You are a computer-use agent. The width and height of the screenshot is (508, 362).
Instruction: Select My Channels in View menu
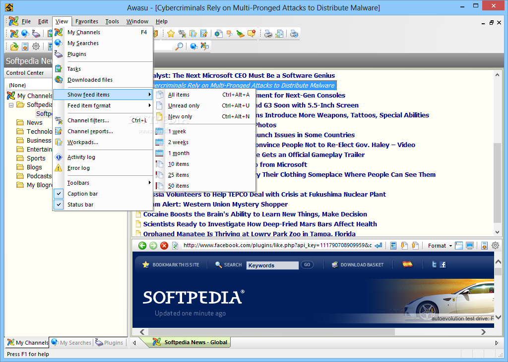(103, 32)
